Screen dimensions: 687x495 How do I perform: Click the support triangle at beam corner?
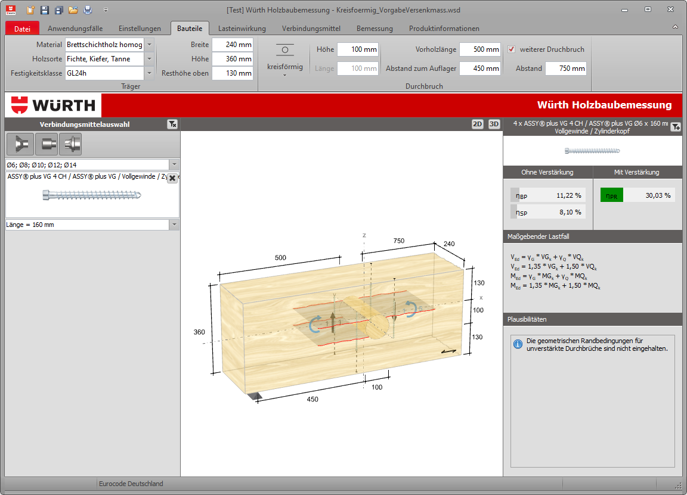tap(255, 397)
